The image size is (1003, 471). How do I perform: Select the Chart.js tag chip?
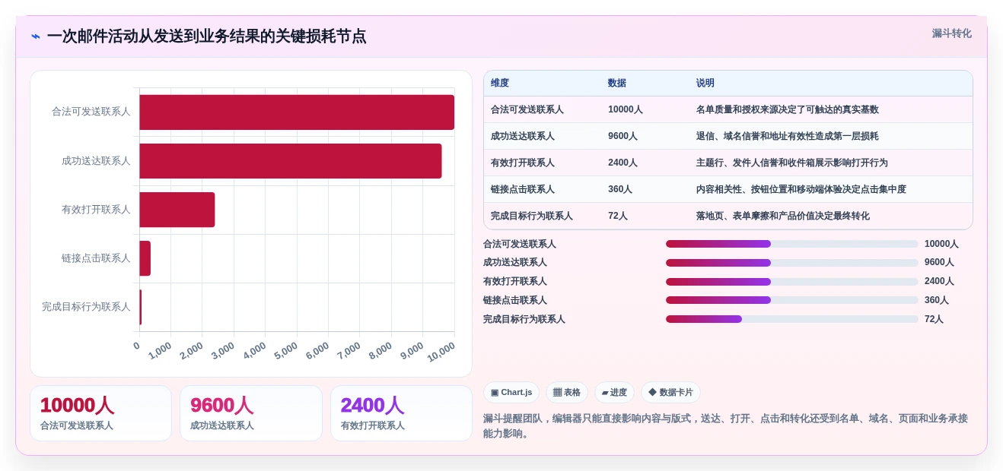point(511,393)
